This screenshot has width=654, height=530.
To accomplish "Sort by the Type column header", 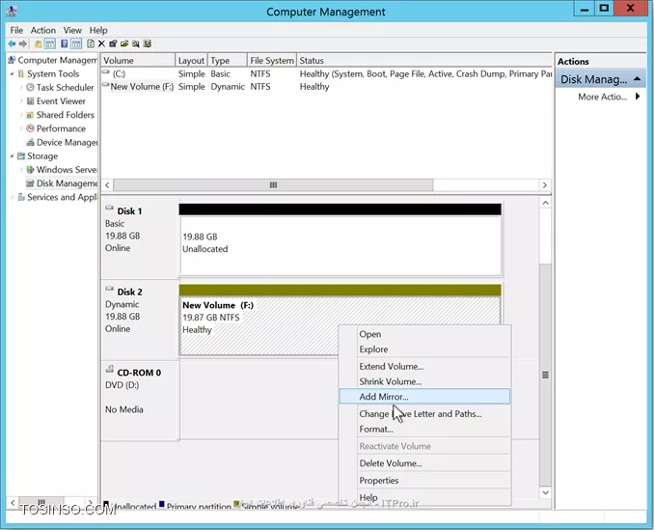I will [x=228, y=61].
